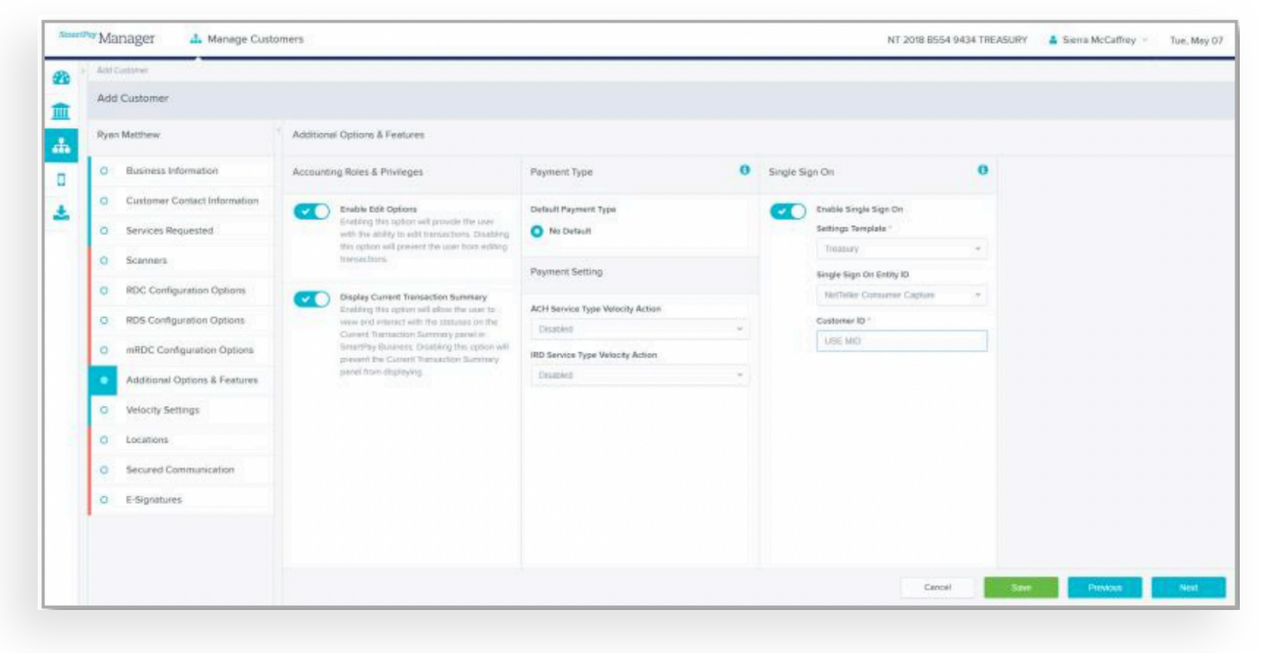Select the org-chart customers sidebar icon
Viewport: 1263px width, 653px height.
(x=61, y=146)
